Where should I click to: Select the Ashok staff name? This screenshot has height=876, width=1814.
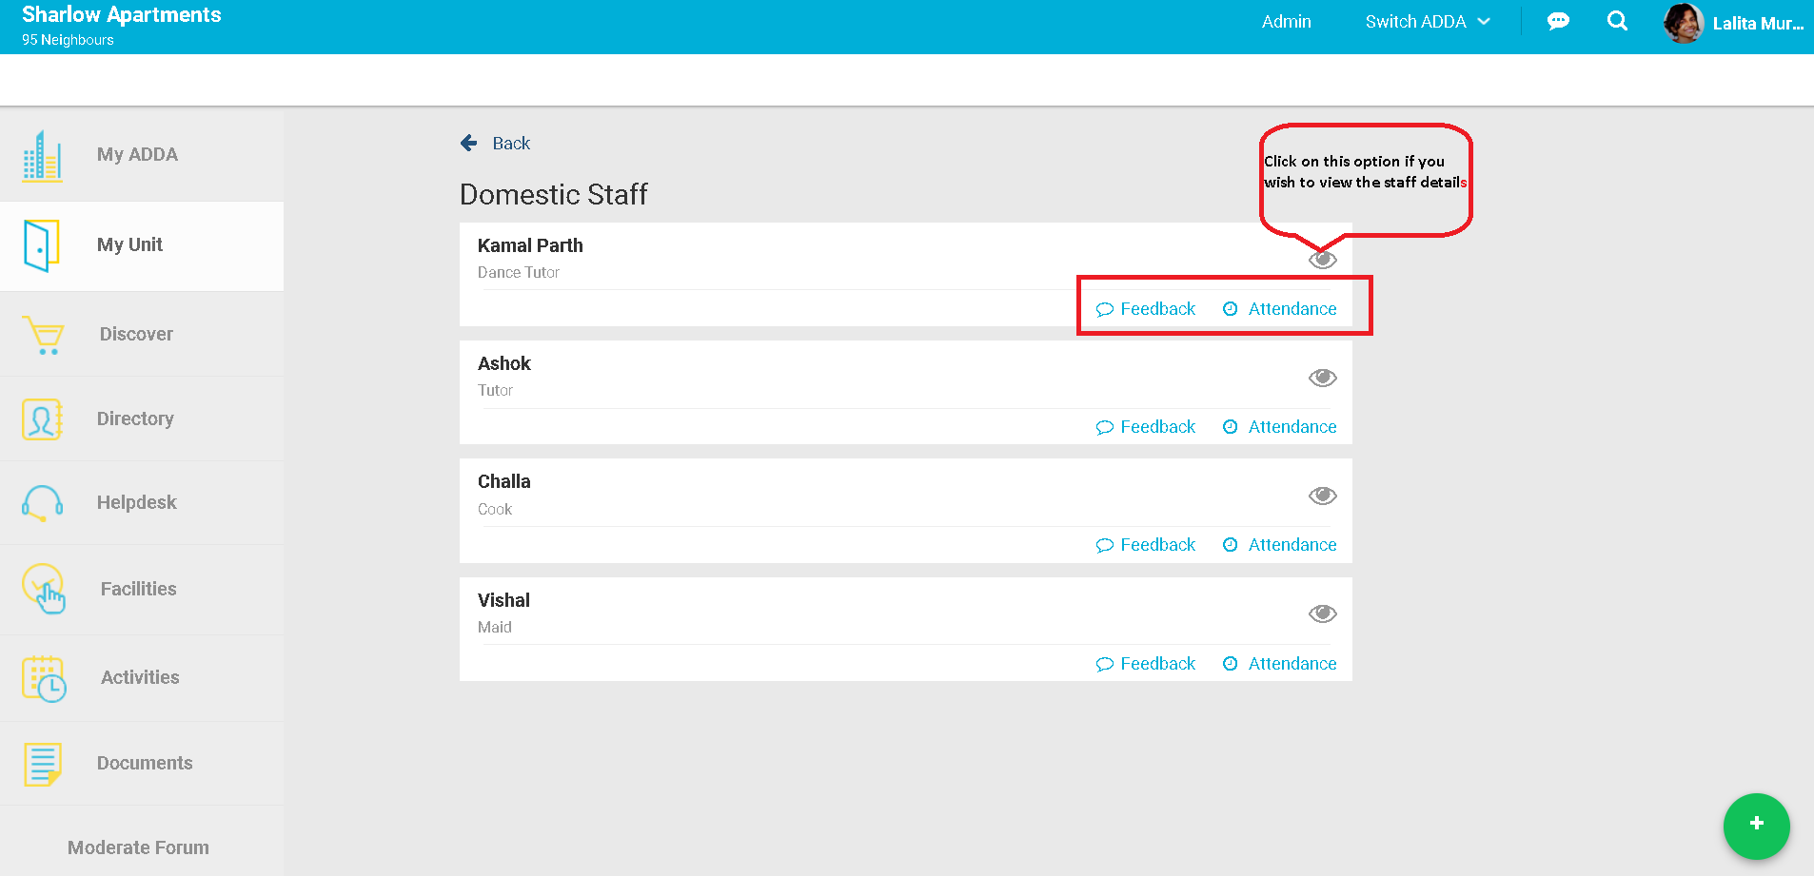504,363
